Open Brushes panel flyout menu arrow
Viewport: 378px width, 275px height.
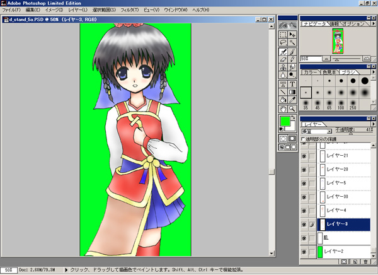(x=373, y=72)
